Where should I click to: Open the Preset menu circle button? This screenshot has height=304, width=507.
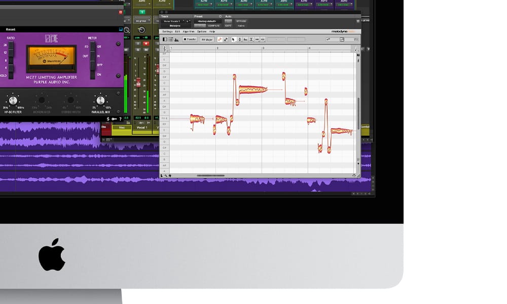coord(220,16)
